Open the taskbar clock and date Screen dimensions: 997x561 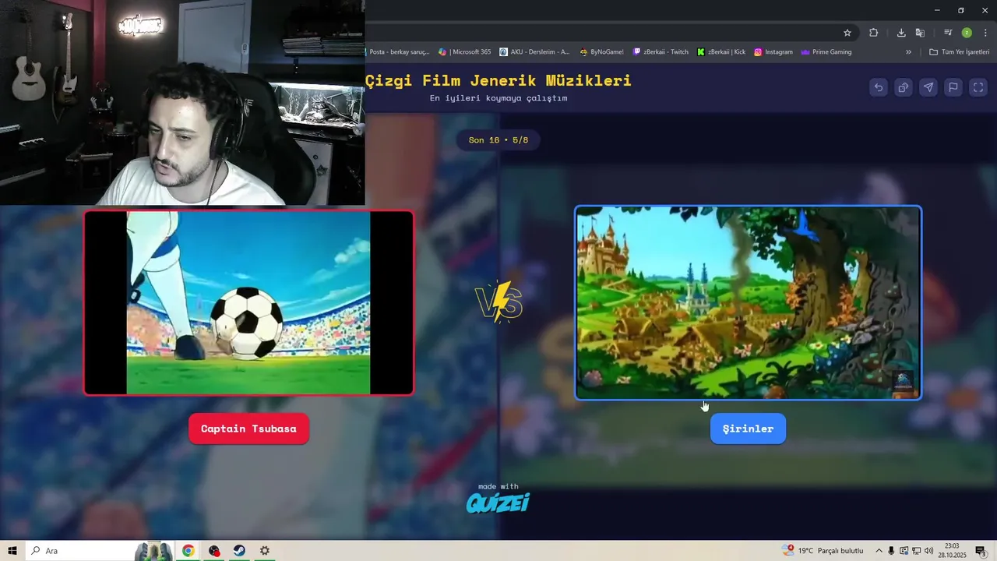point(952,551)
